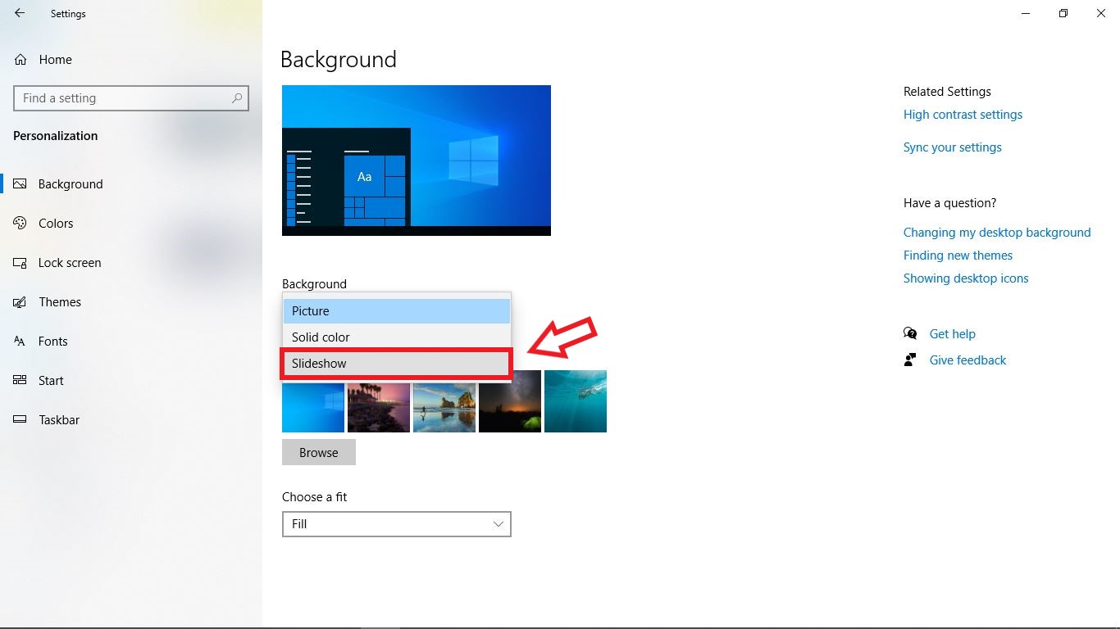This screenshot has height=629, width=1120.
Task: Select the night sky tent wallpaper thumbnail
Action: [x=510, y=401]
